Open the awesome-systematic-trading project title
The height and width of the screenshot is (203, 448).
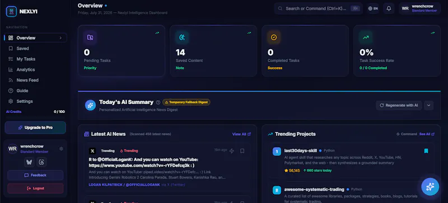pyautogui.click(x=314, y=189)
